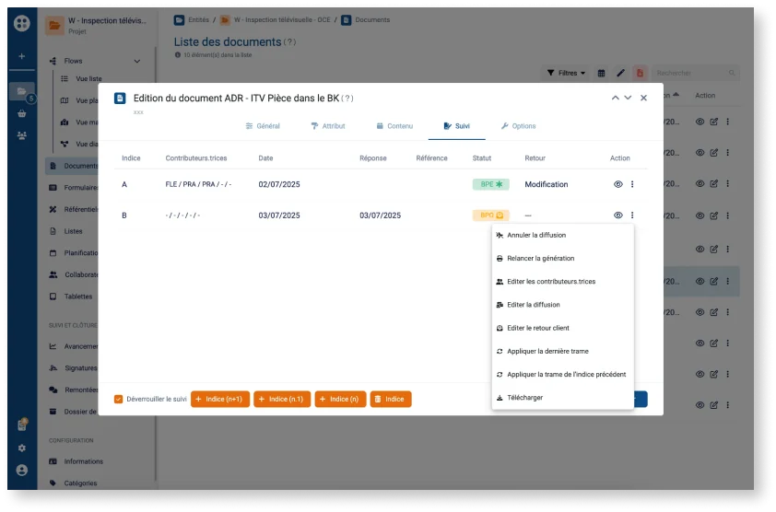Open the users group icon in left rail

pos(22,135)
